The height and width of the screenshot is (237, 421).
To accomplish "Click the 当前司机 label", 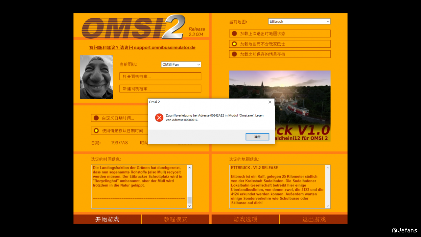I will coord(128,65).
